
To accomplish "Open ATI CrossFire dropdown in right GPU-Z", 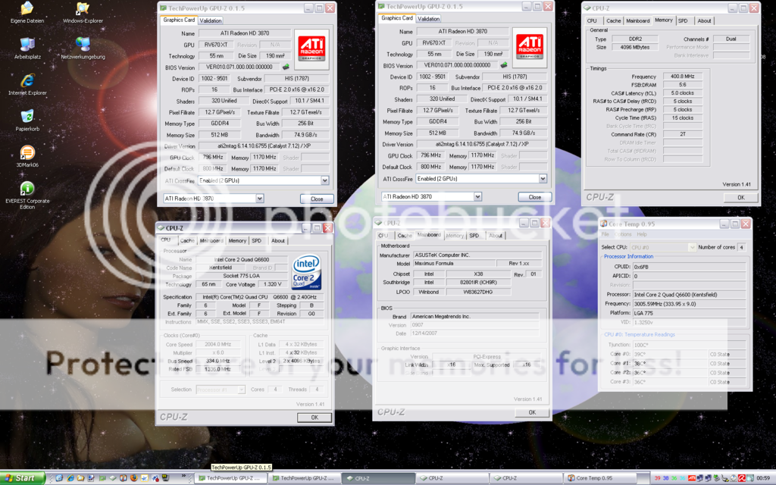I will pyautogui.click(x=543, y=179).
